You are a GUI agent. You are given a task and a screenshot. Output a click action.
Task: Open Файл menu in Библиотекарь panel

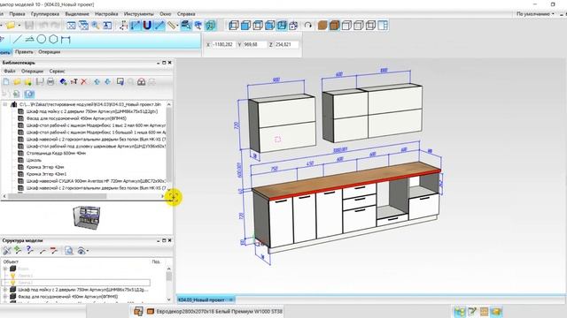(x=10, y=71)
